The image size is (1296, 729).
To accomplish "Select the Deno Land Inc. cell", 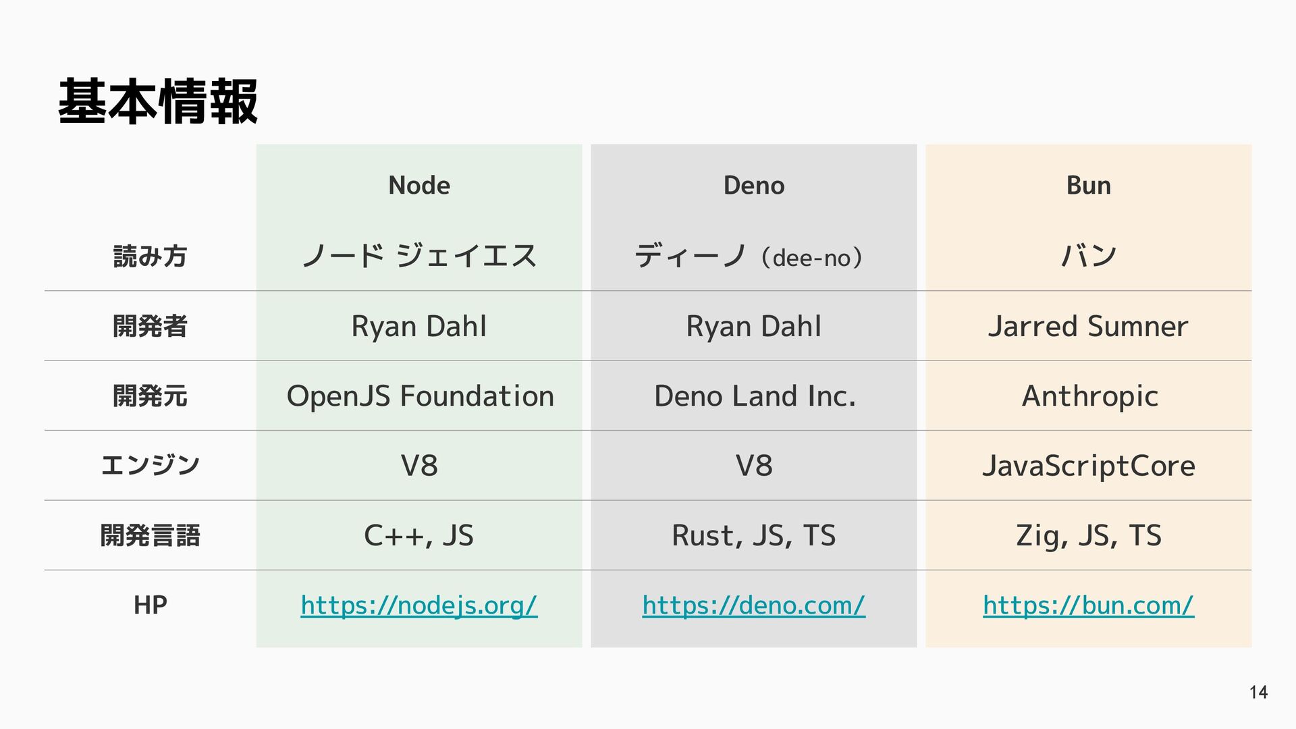I will (755, 396).
